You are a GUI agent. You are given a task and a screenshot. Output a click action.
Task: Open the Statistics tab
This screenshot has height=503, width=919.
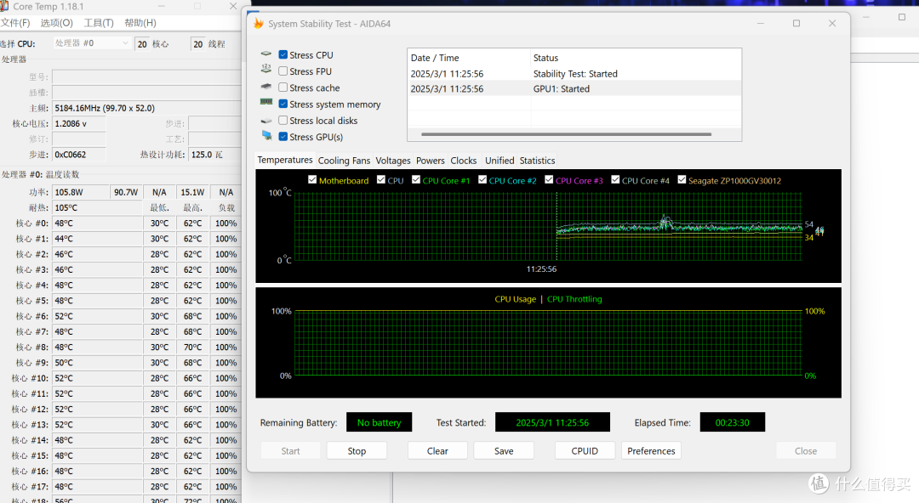tap(537, 161)
